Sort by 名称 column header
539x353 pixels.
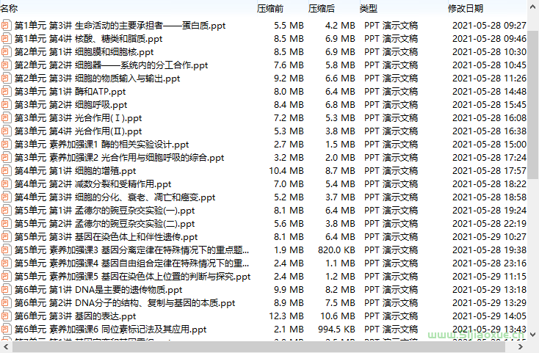tap(9, 8)
